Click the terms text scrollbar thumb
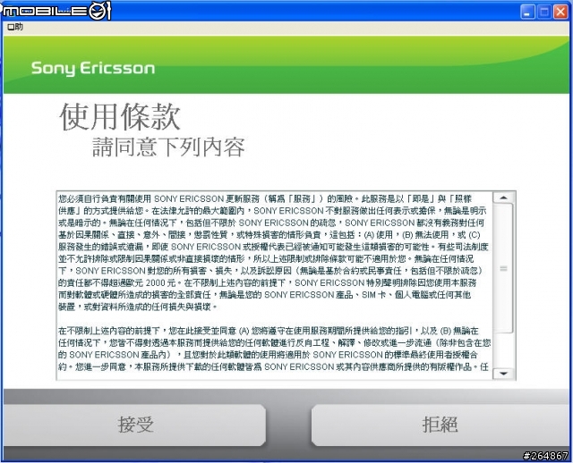 click(x=503, y=268)
